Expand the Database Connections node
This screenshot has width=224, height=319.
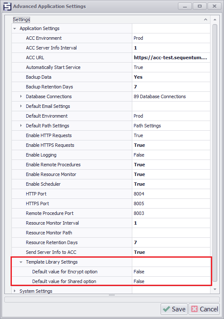pos(21,96)
